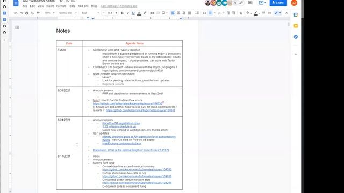Open the highlight color picker
The width and height of the screenshot is (344, 193).
click(x=145, y=13)
